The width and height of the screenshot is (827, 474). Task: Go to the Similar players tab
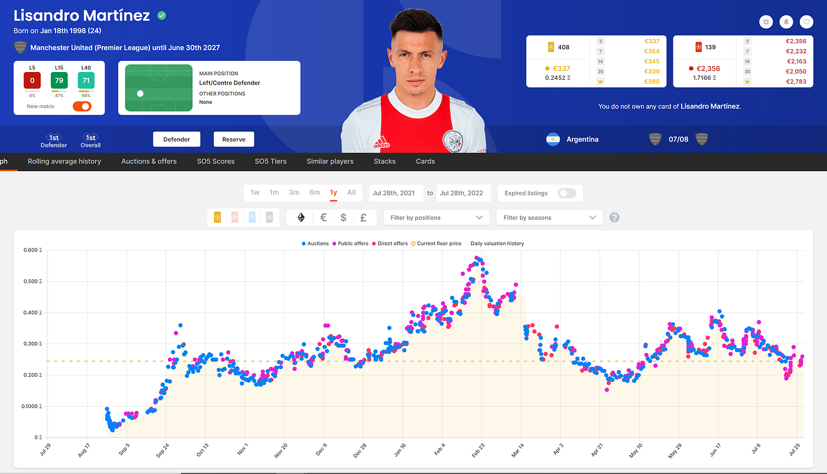(x=330, y=161)
